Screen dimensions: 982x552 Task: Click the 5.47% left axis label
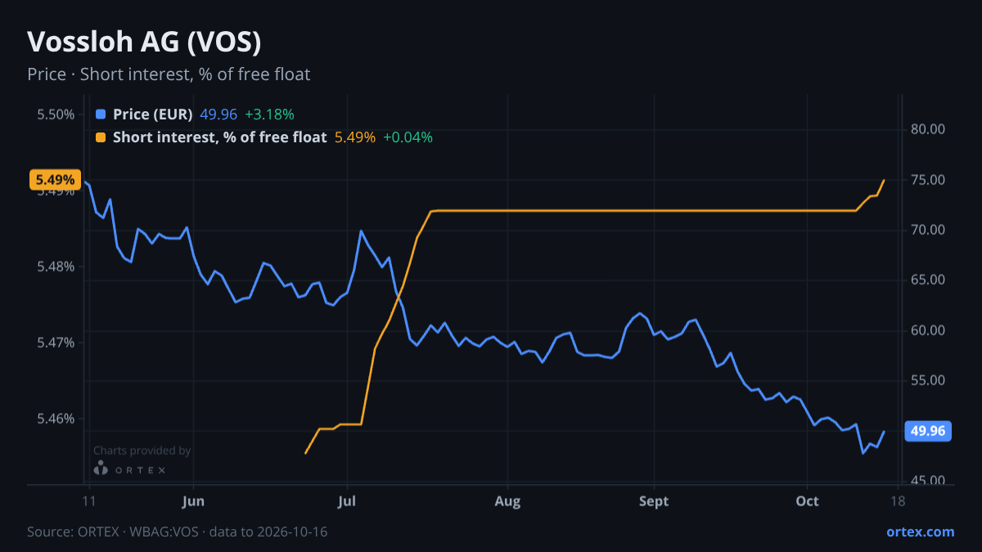point(56,343)
